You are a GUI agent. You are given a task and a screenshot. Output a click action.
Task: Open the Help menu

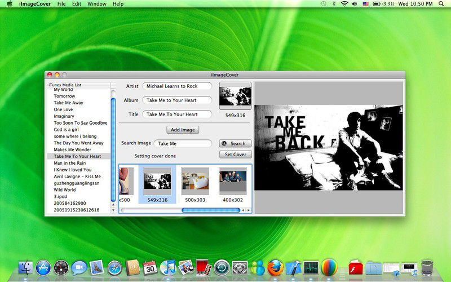[118, 4]
